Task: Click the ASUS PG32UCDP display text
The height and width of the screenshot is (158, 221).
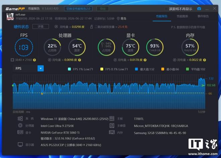Action: (x=71, y=145)
